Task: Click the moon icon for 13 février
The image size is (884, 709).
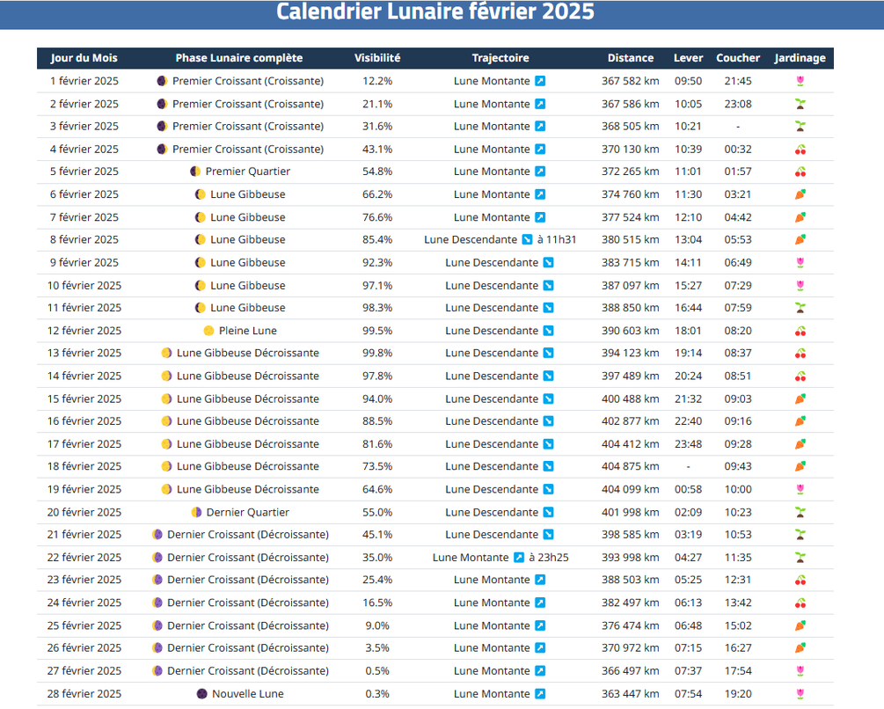Action: (x=166, y=354)
